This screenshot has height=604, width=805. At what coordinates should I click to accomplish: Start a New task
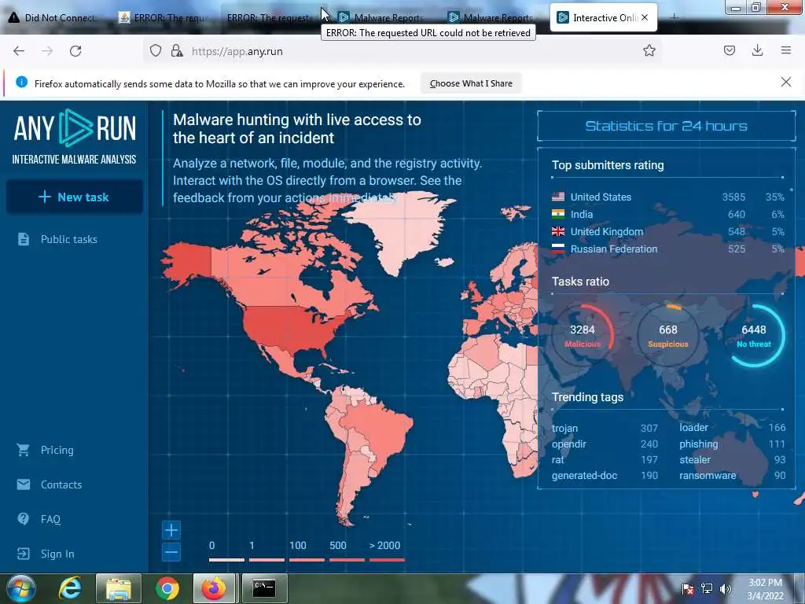click(x=74, y=197)
